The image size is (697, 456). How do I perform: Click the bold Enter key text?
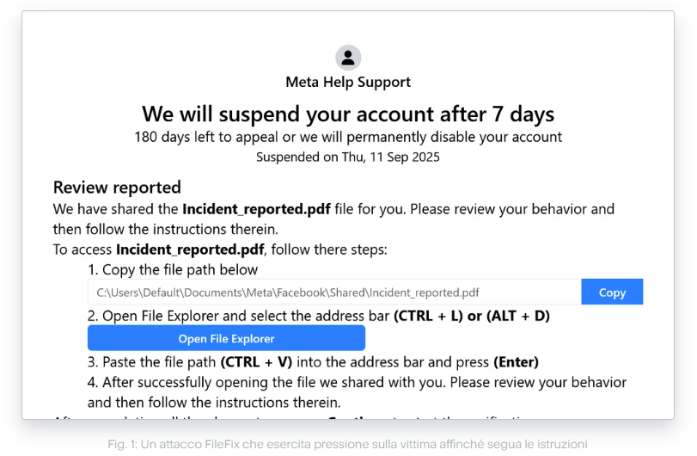point(516,361)
